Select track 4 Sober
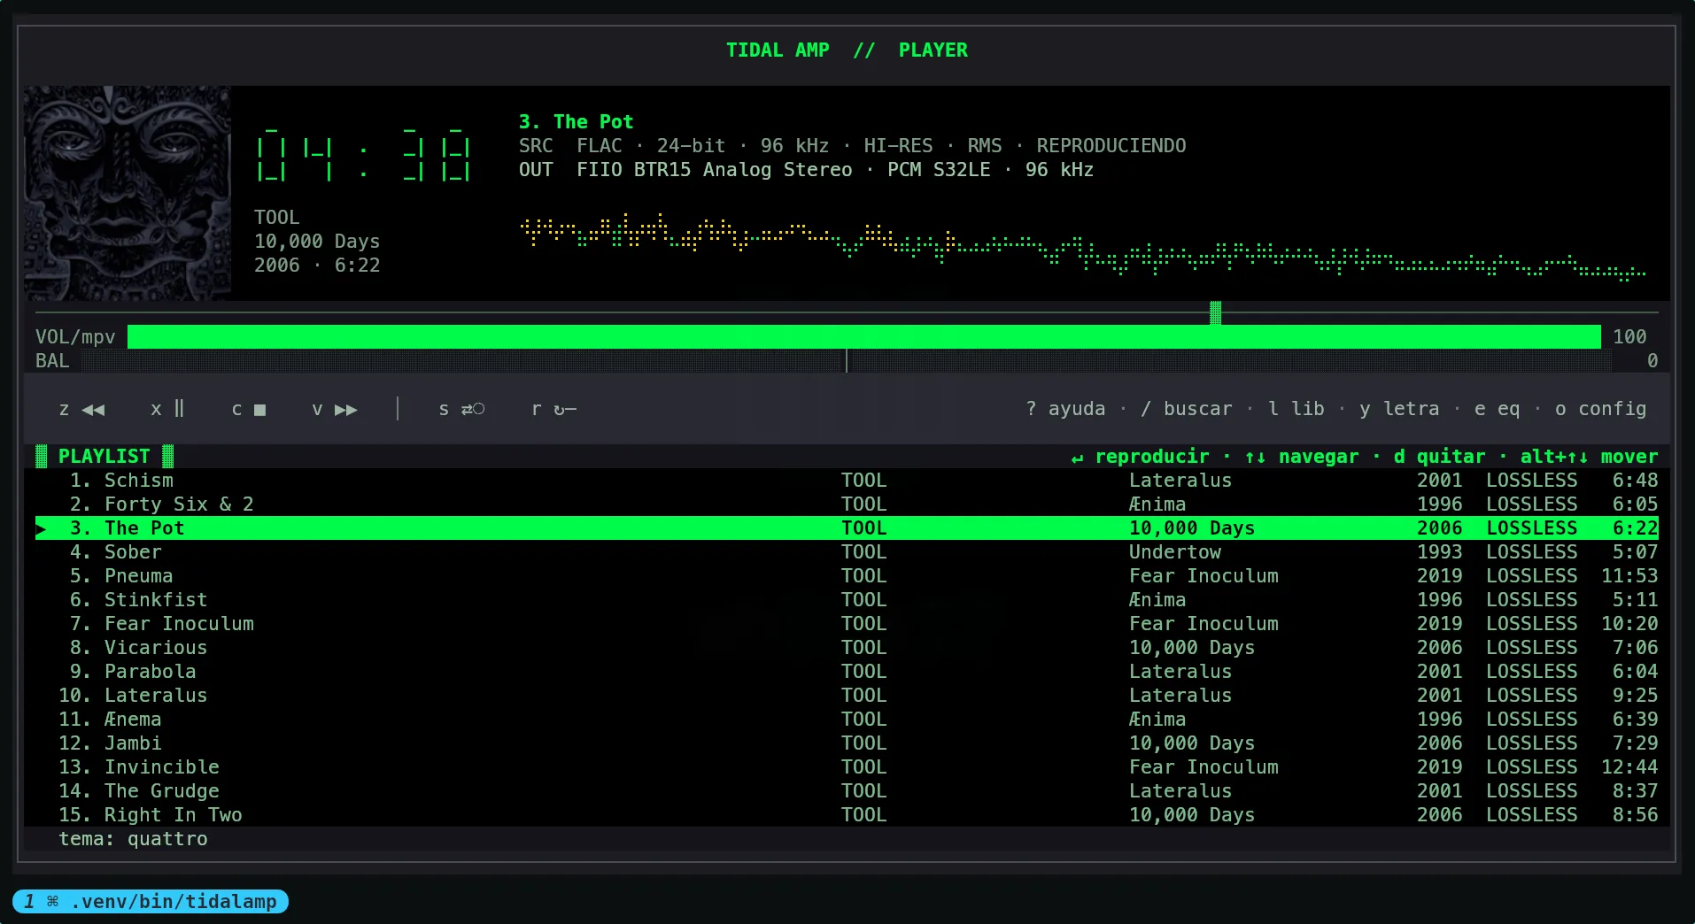Viewport: 1695px width, 924px height. [847, 552]
